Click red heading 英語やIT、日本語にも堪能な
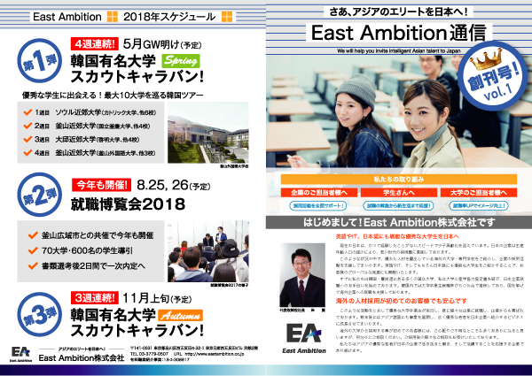This screenshot has height=376, width=532. tap(397, 236)
